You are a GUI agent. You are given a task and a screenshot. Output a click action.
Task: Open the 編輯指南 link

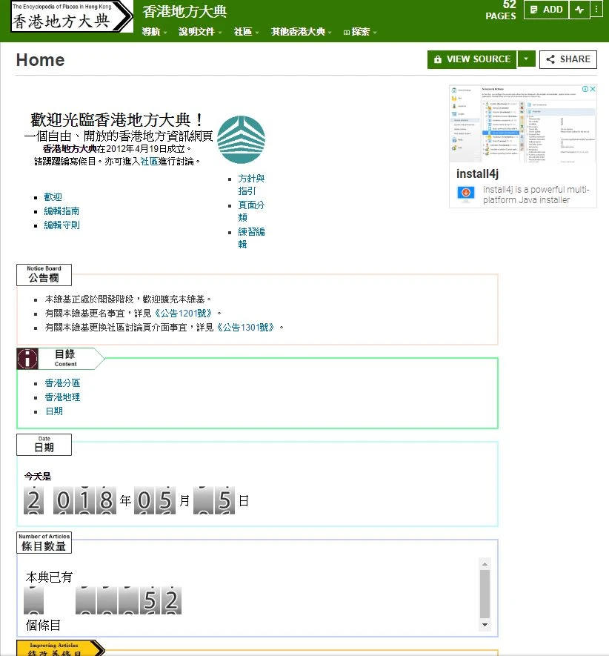point(61,211)
